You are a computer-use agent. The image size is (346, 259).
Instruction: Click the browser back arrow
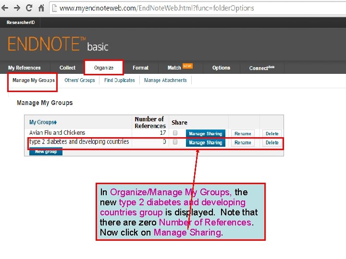(x=5, y=8)
